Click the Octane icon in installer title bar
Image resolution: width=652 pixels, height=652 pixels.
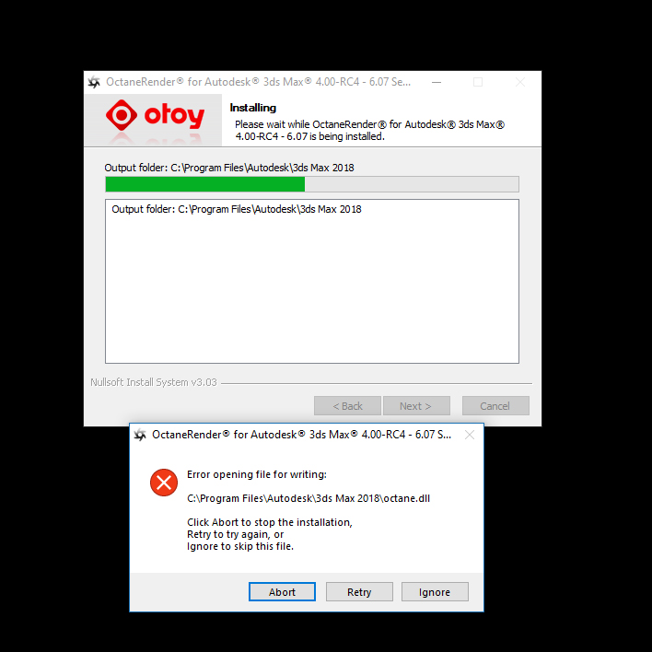click(94, 82)
